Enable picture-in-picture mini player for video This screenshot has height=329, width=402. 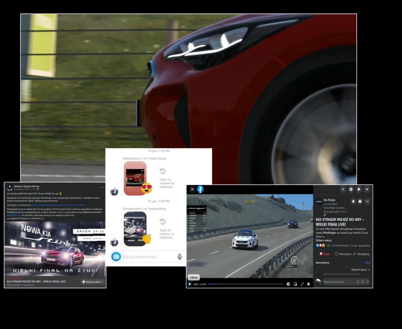coord(295,284)
